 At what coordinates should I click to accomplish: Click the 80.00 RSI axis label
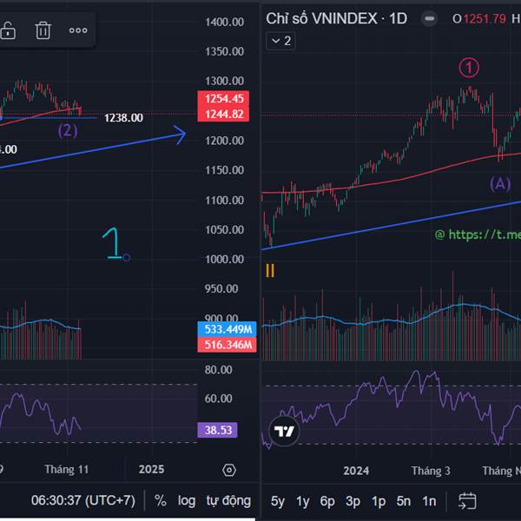pyautogui.click(x=218, y=370)
